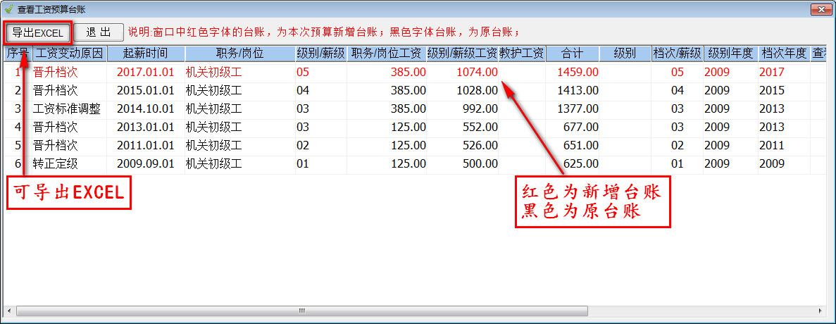Click the 合计 column header
The width and height of the screenshot is (836, 324).
click(572, 54)
